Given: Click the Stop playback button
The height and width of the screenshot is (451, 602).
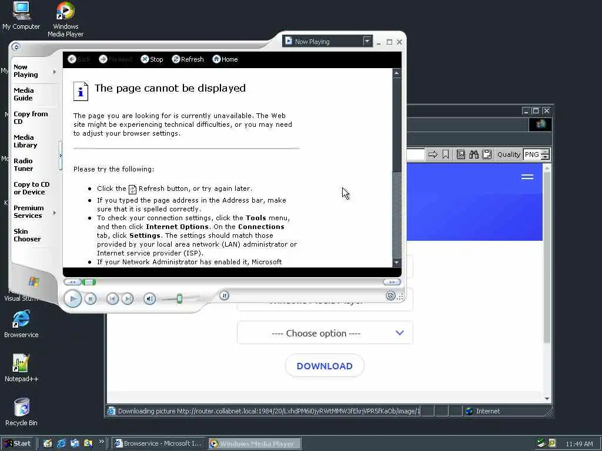Looking at the screenshot, I should (x=91, y=299).
